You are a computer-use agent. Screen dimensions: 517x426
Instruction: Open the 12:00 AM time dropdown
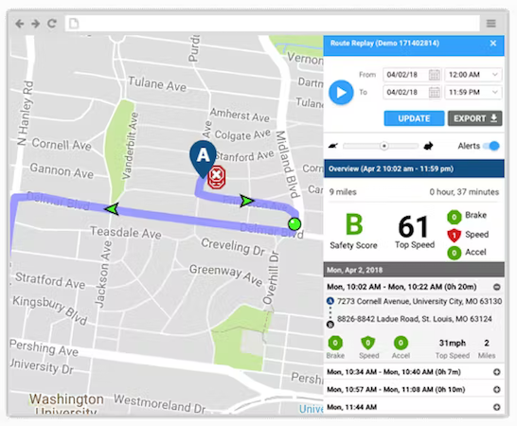pyautogui.click(x=473, y=75)
